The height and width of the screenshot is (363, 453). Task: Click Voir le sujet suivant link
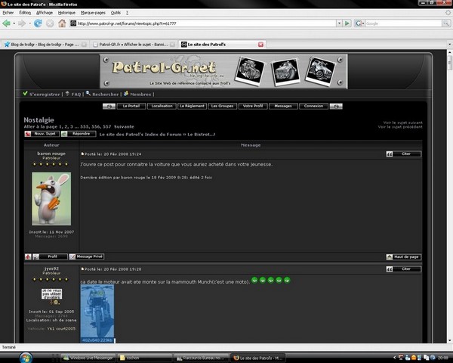402,123
